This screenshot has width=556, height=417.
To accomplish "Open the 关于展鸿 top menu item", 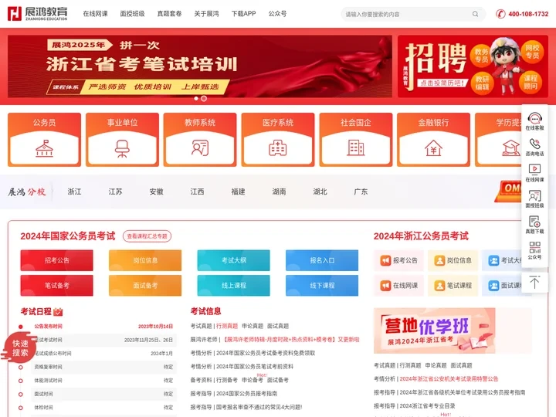I will pyautogui.click(x=206, y=14).
